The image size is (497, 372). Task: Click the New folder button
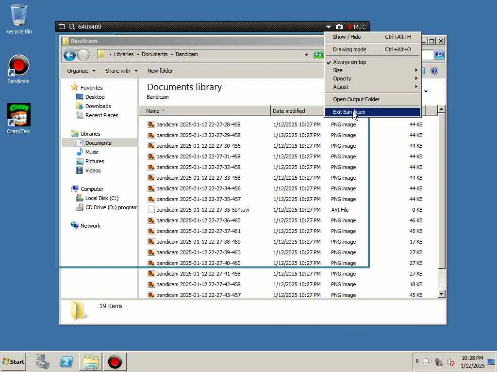[x=160, y=71]
